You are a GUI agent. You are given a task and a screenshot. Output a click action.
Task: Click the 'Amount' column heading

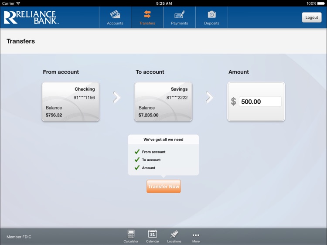238,72
